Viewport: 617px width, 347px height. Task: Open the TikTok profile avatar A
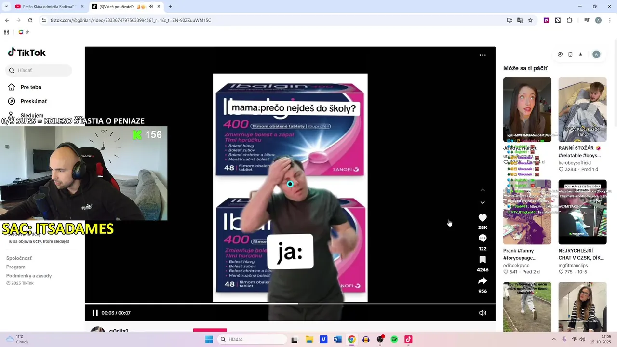click(596, 54)
